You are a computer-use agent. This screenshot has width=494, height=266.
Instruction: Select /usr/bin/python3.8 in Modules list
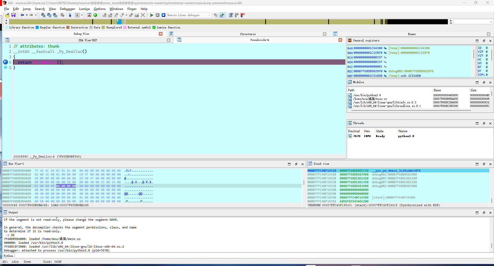(367, 95)
